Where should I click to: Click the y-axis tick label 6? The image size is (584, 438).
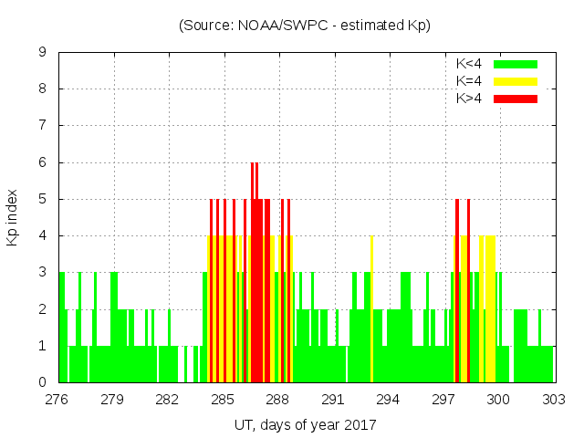tap(43, 162)
